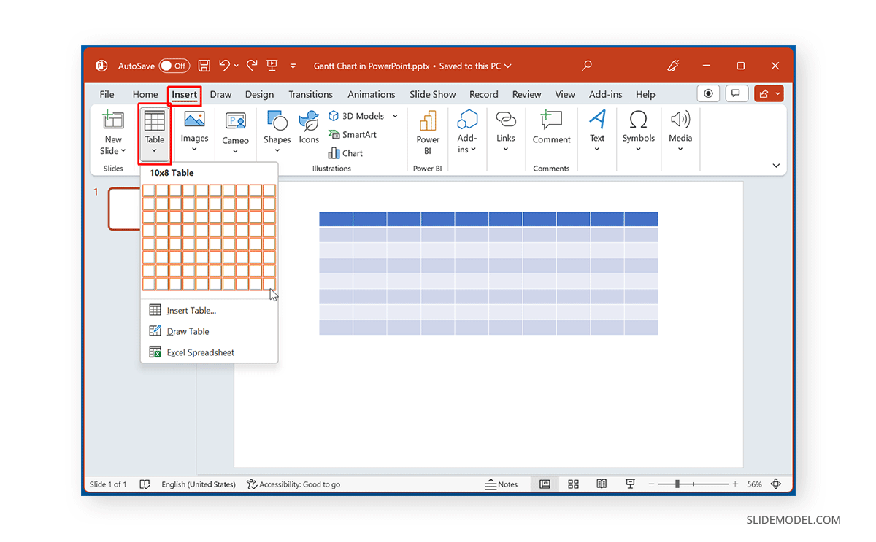Insert a Chart
The height and width of the screenshot is (542, 876).
pyautogui.click(x=345, y=153)
